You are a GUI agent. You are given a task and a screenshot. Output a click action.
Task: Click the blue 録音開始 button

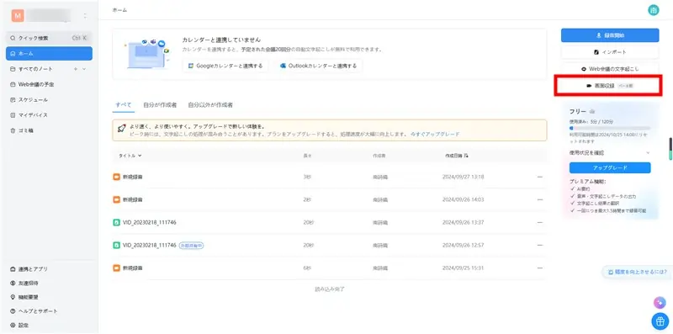610,35
